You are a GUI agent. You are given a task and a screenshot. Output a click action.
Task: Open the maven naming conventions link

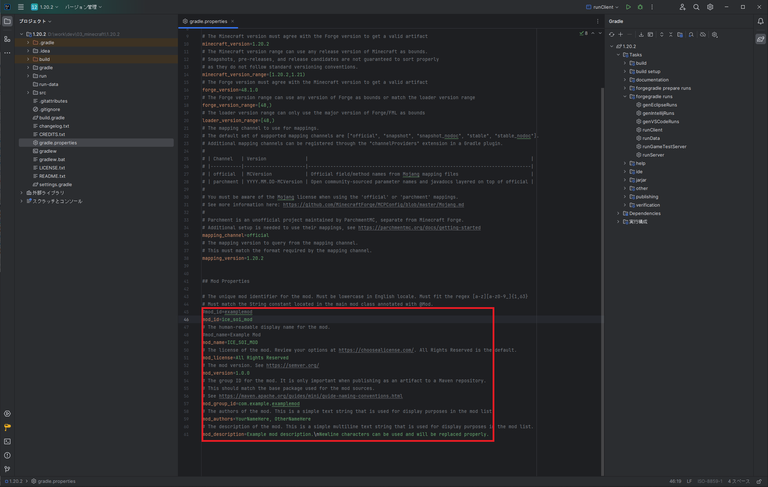(311, 396)
